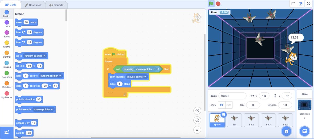Open the Code tab
This screenshot has height=139, width=314.
(11, 5)
